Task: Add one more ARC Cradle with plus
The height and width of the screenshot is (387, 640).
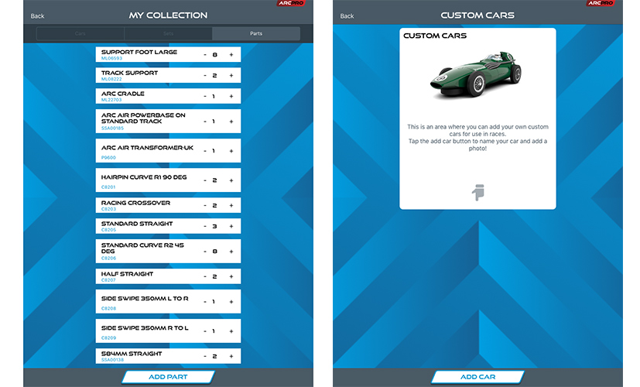Action: point(231,96)
